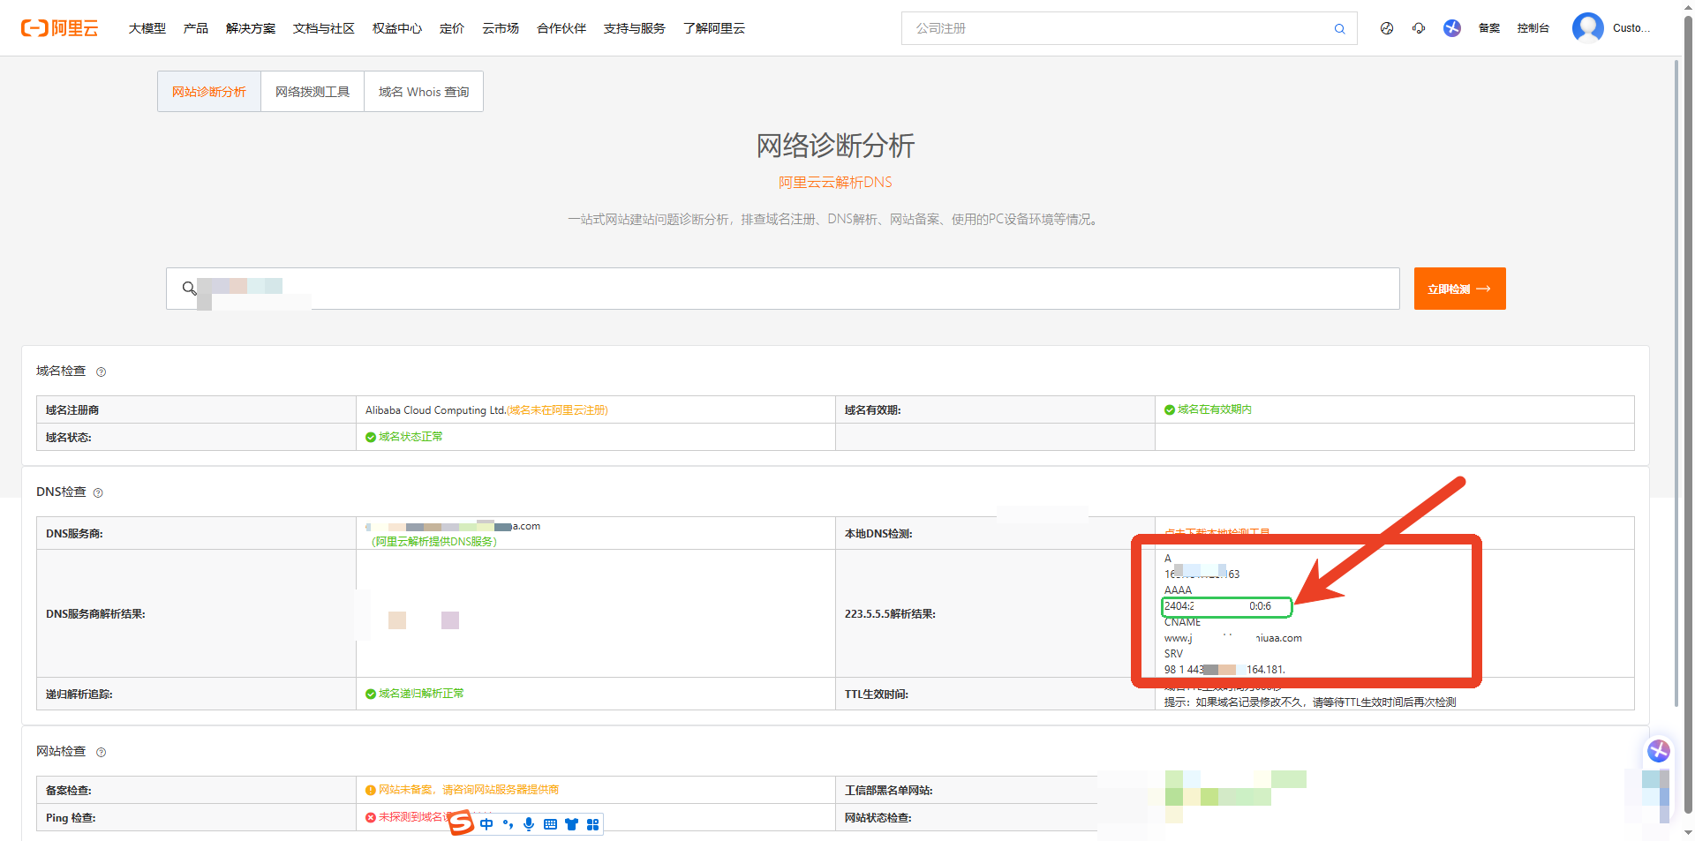Click the TTL生效时间 label cell

995,694
